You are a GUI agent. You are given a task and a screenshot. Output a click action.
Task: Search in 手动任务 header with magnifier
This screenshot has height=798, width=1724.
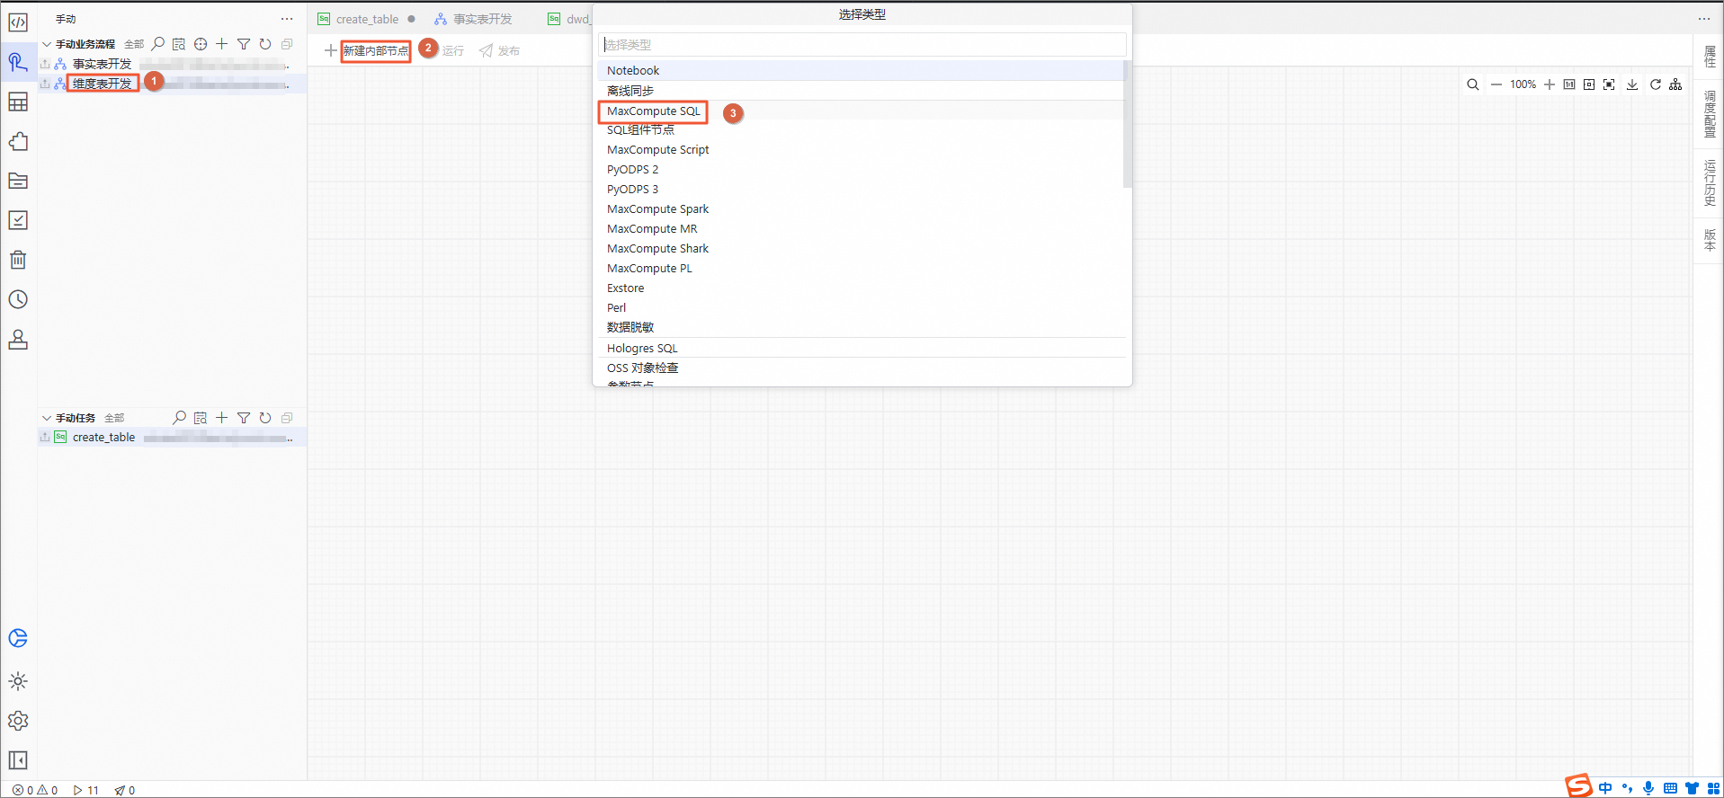(x=179, y=417)
